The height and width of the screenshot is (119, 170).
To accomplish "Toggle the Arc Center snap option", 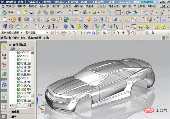I will pos(128,33).
